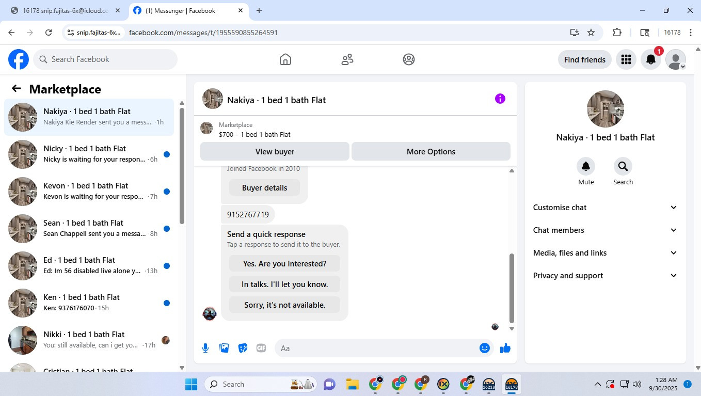Click the Find friends button
701x396 pixels.
click(585, 59)
